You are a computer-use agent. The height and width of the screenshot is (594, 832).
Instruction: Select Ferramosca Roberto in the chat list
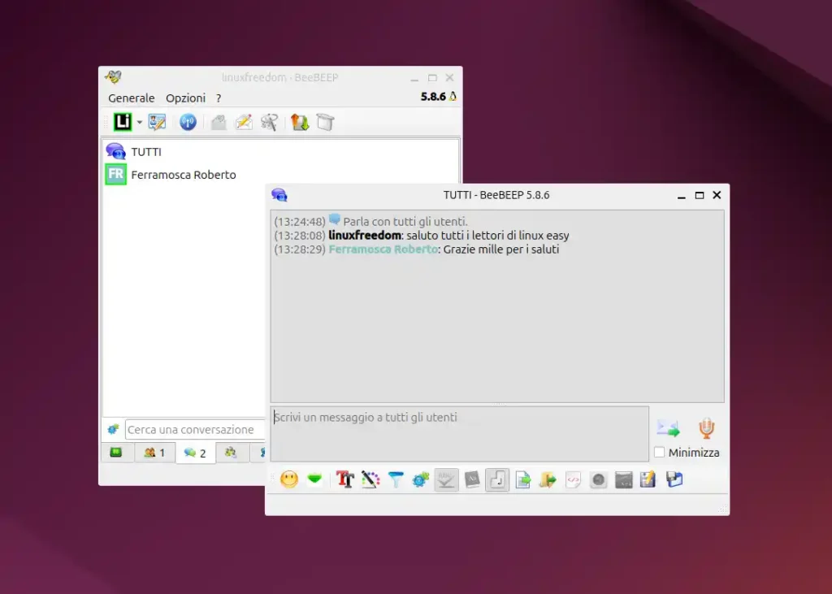pyautogui.click(x=183, y=175)
